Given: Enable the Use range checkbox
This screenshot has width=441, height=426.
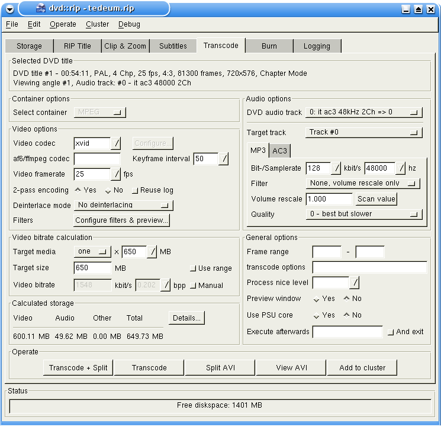Looking at the screenshot, I should [x=192, y=268].
